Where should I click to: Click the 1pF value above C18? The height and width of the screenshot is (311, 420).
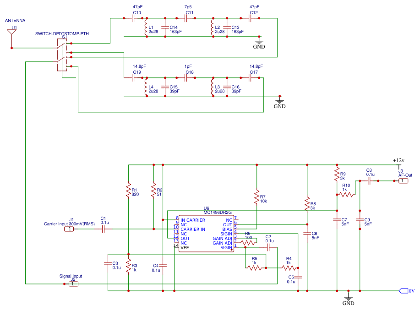point(188,66)
